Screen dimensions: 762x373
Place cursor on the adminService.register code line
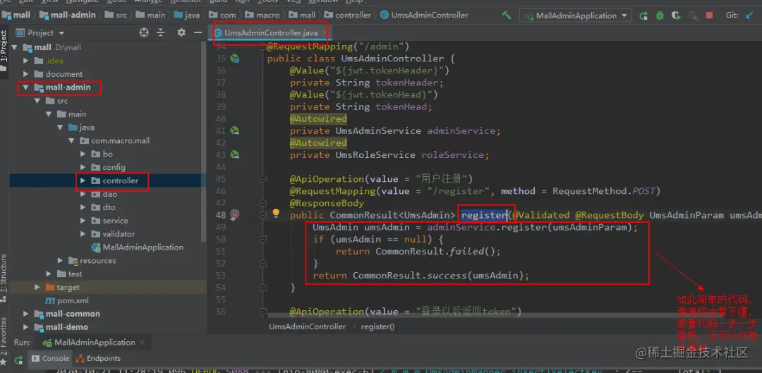tap(474, 227)
